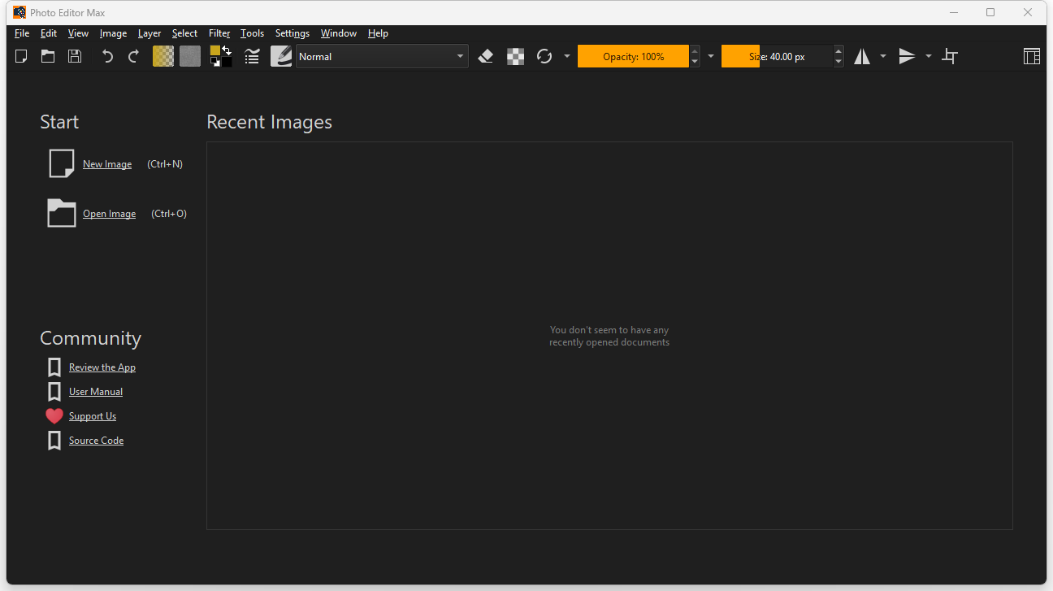Open the Settings menu
Image resolution: width=1053 pixels, height=591 pixels.
tap(292, 33)
